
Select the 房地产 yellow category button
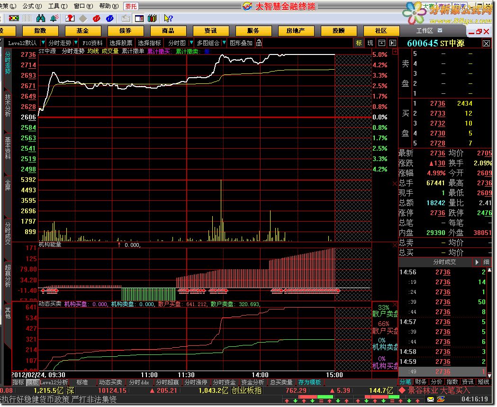[x=296, y=31]
